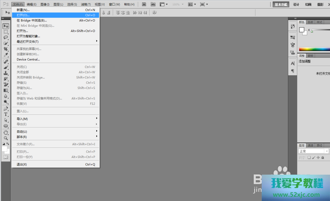The image size is (330, 201).
Task: Open the layer blend mode dropdown 正常
Action: click(x=313, y=151)
